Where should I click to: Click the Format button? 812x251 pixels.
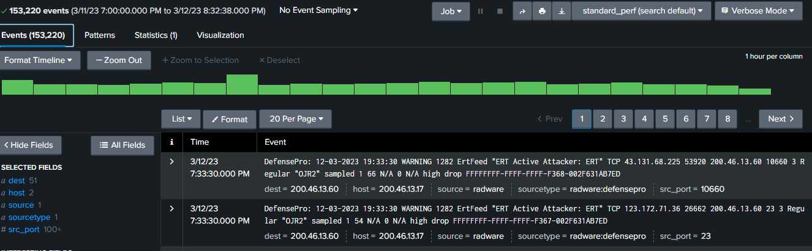click(230, 119)
